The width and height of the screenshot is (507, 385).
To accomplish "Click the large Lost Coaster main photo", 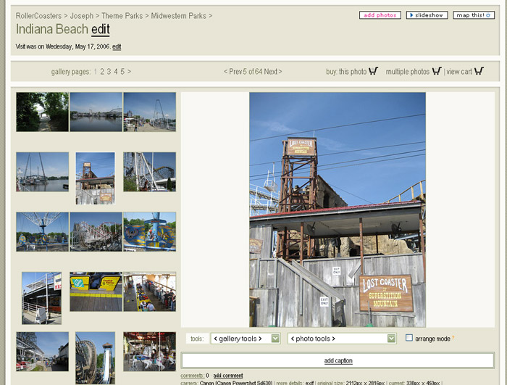I will pyautogui.click(x=338, y=210).
